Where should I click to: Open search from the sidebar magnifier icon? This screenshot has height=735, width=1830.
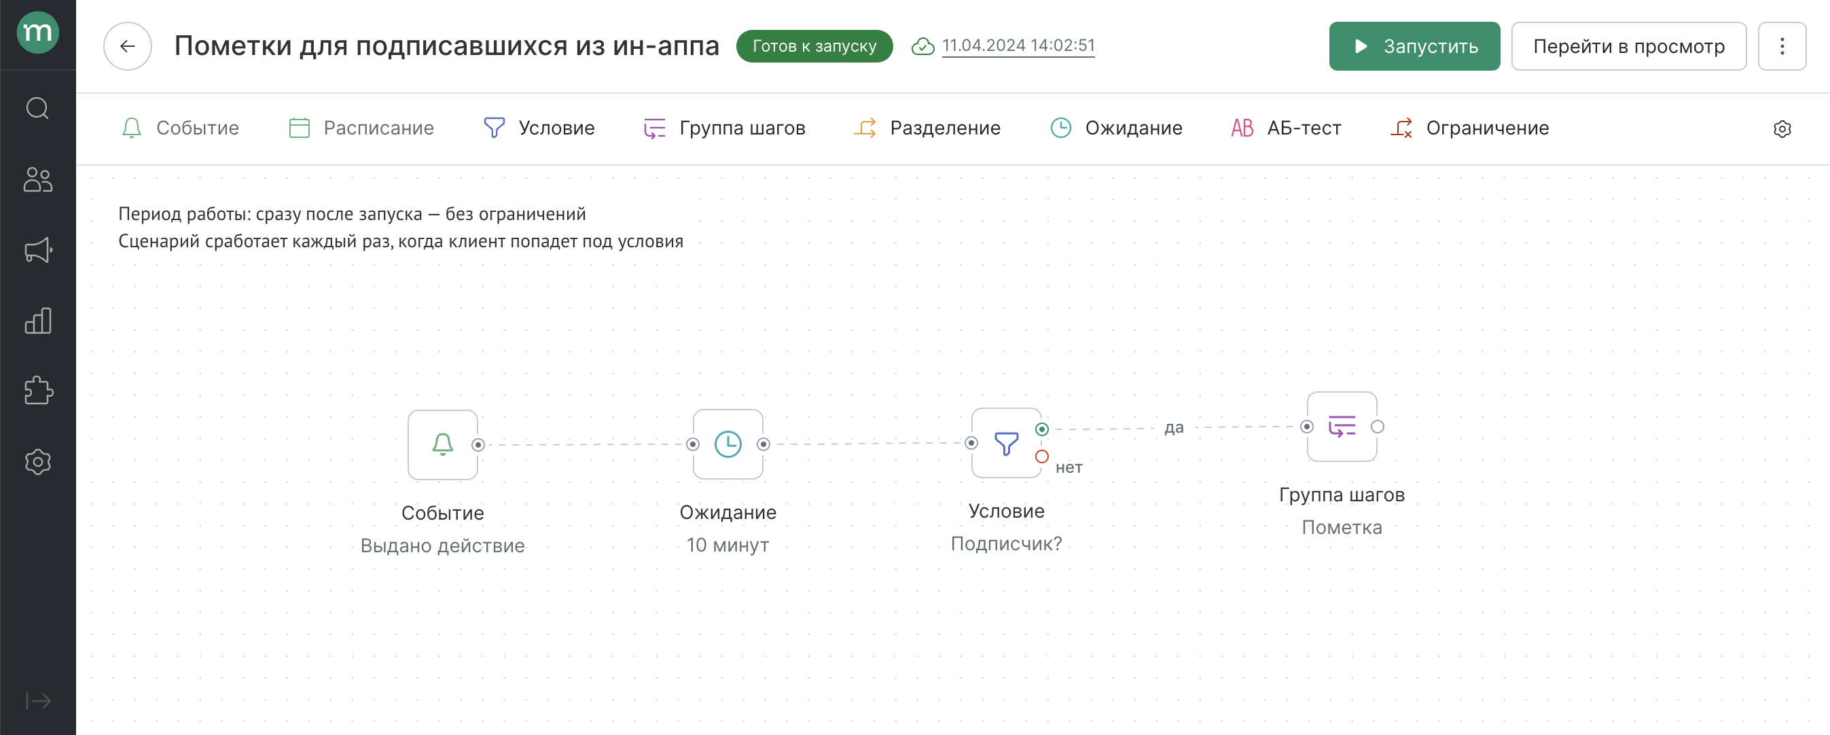[x=37, y=109]
